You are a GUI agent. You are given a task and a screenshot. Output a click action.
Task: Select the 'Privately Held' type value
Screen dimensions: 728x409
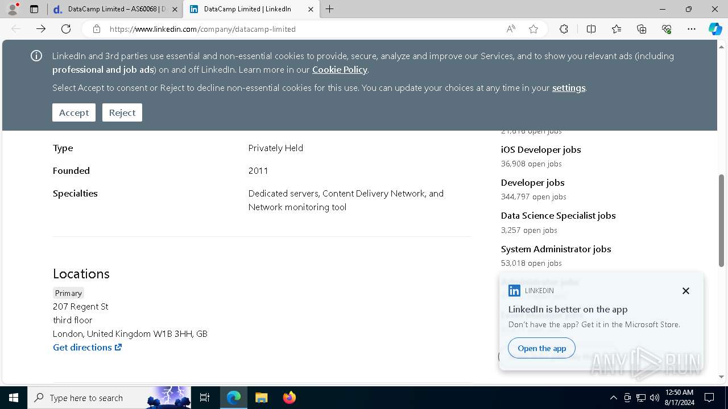[276, 148]
